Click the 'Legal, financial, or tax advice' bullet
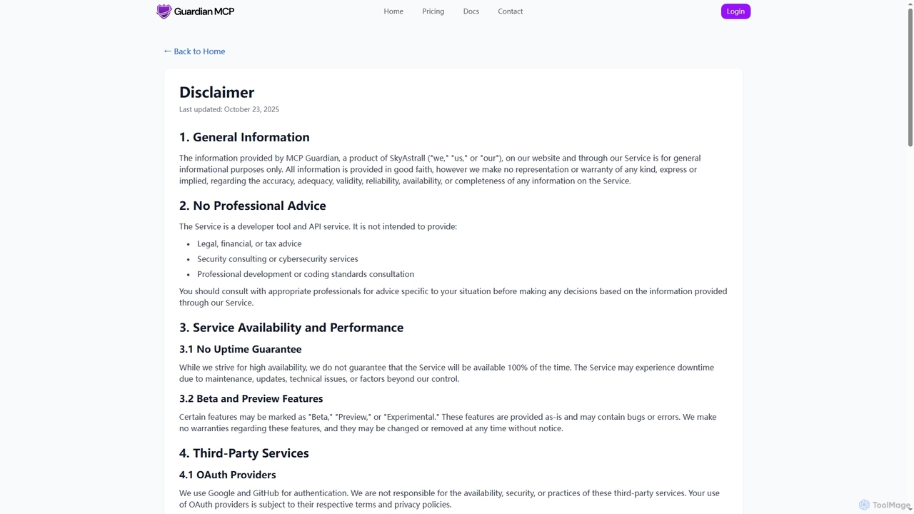The width and height of the screenshot is (914, 514). pyautogui.click(x=249, y=243)
